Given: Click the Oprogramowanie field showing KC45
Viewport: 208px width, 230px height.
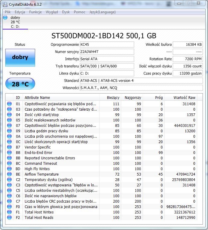Looking at the screenshot, I should (x=107, y=44).
